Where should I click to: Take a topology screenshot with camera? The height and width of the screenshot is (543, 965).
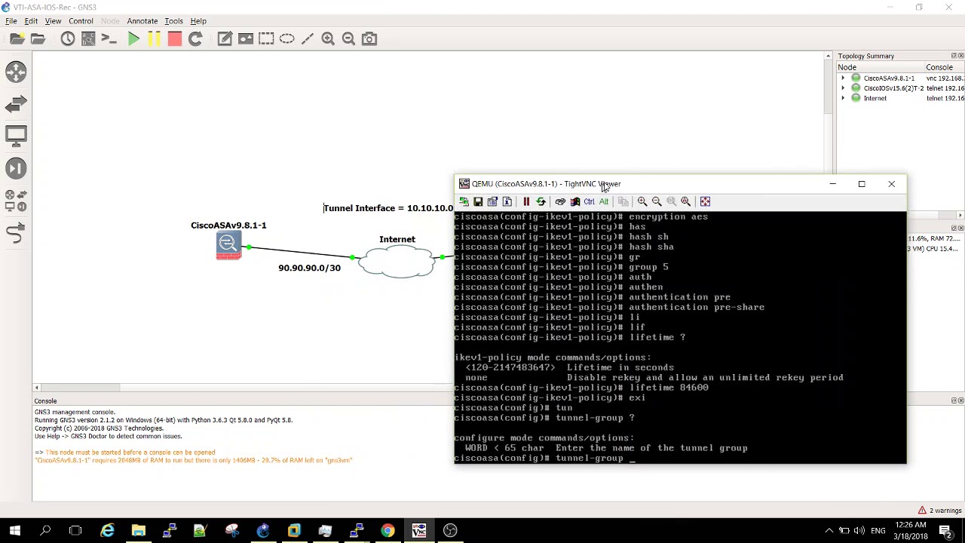[x=369, y=38]
